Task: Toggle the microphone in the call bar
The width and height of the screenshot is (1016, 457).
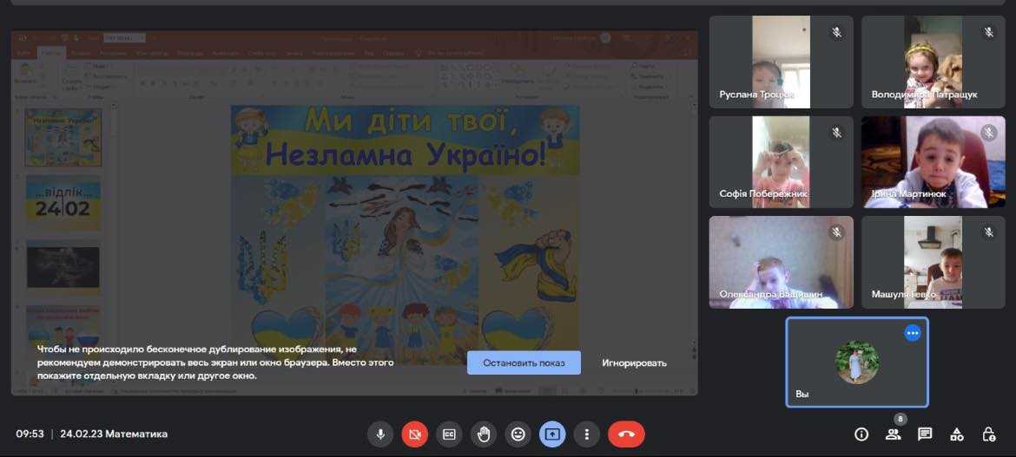Action: coord(379,434)
